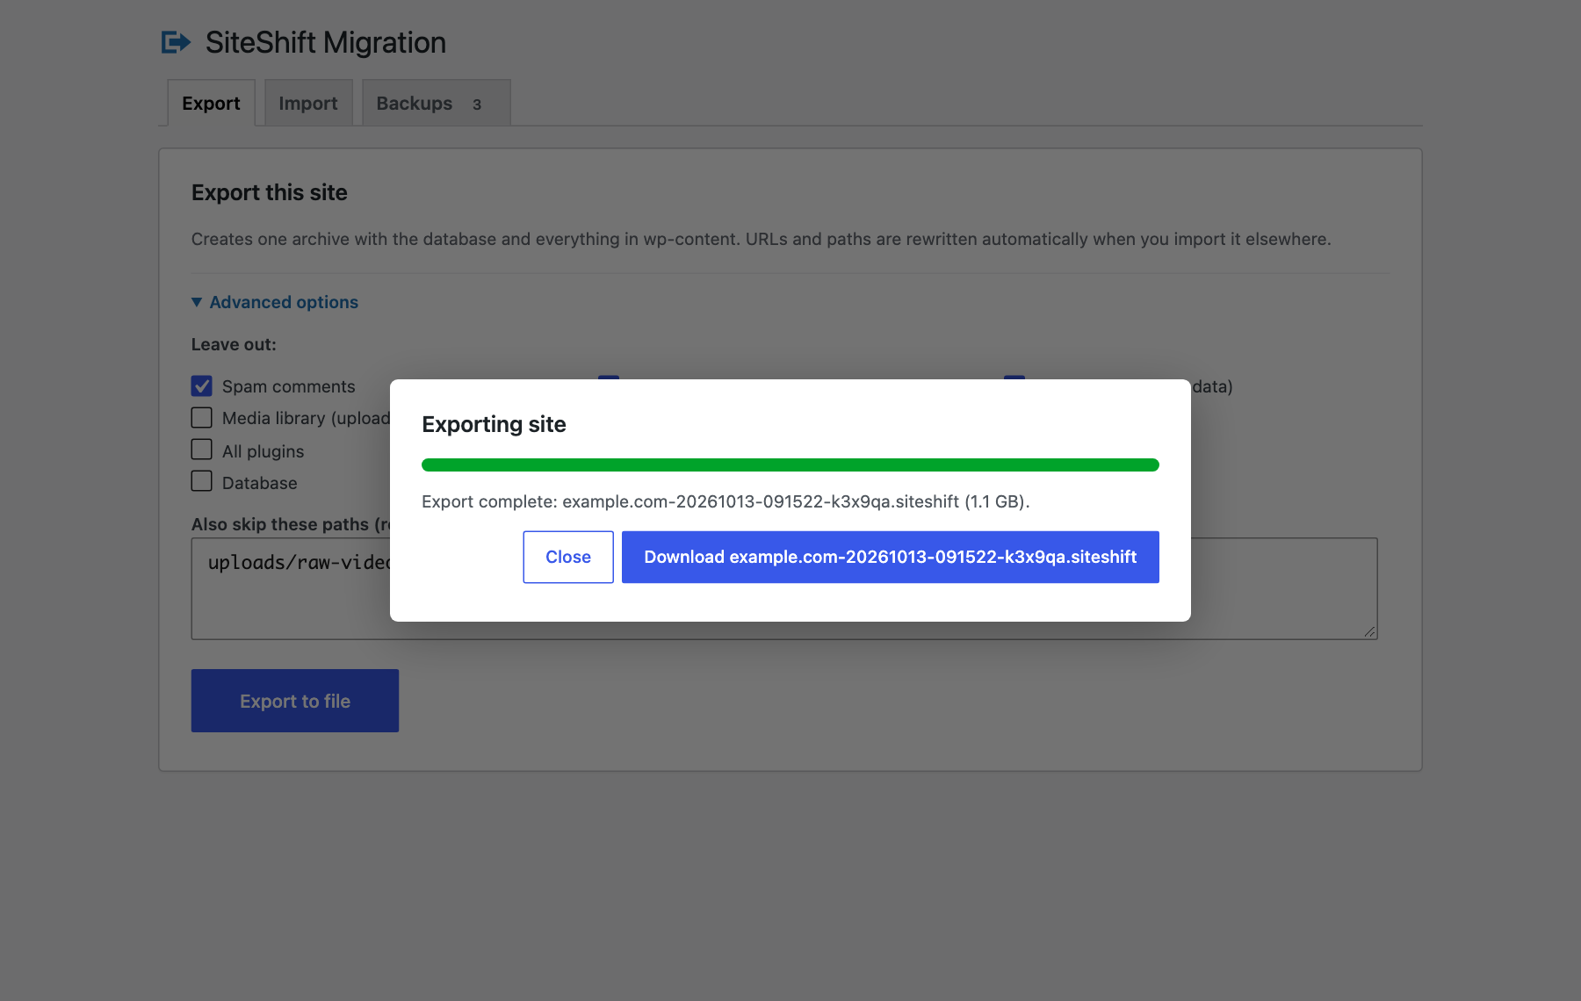Click the SiteShift Migration logo icon
The height and width of the screenshot is (1001, 1581).
176,42
